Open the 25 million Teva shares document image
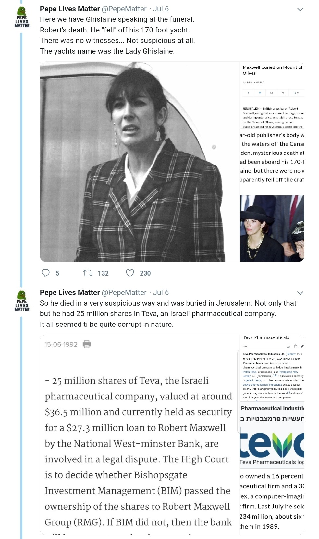The width and height of the screenshot is (319, 539). coord(140,435)
